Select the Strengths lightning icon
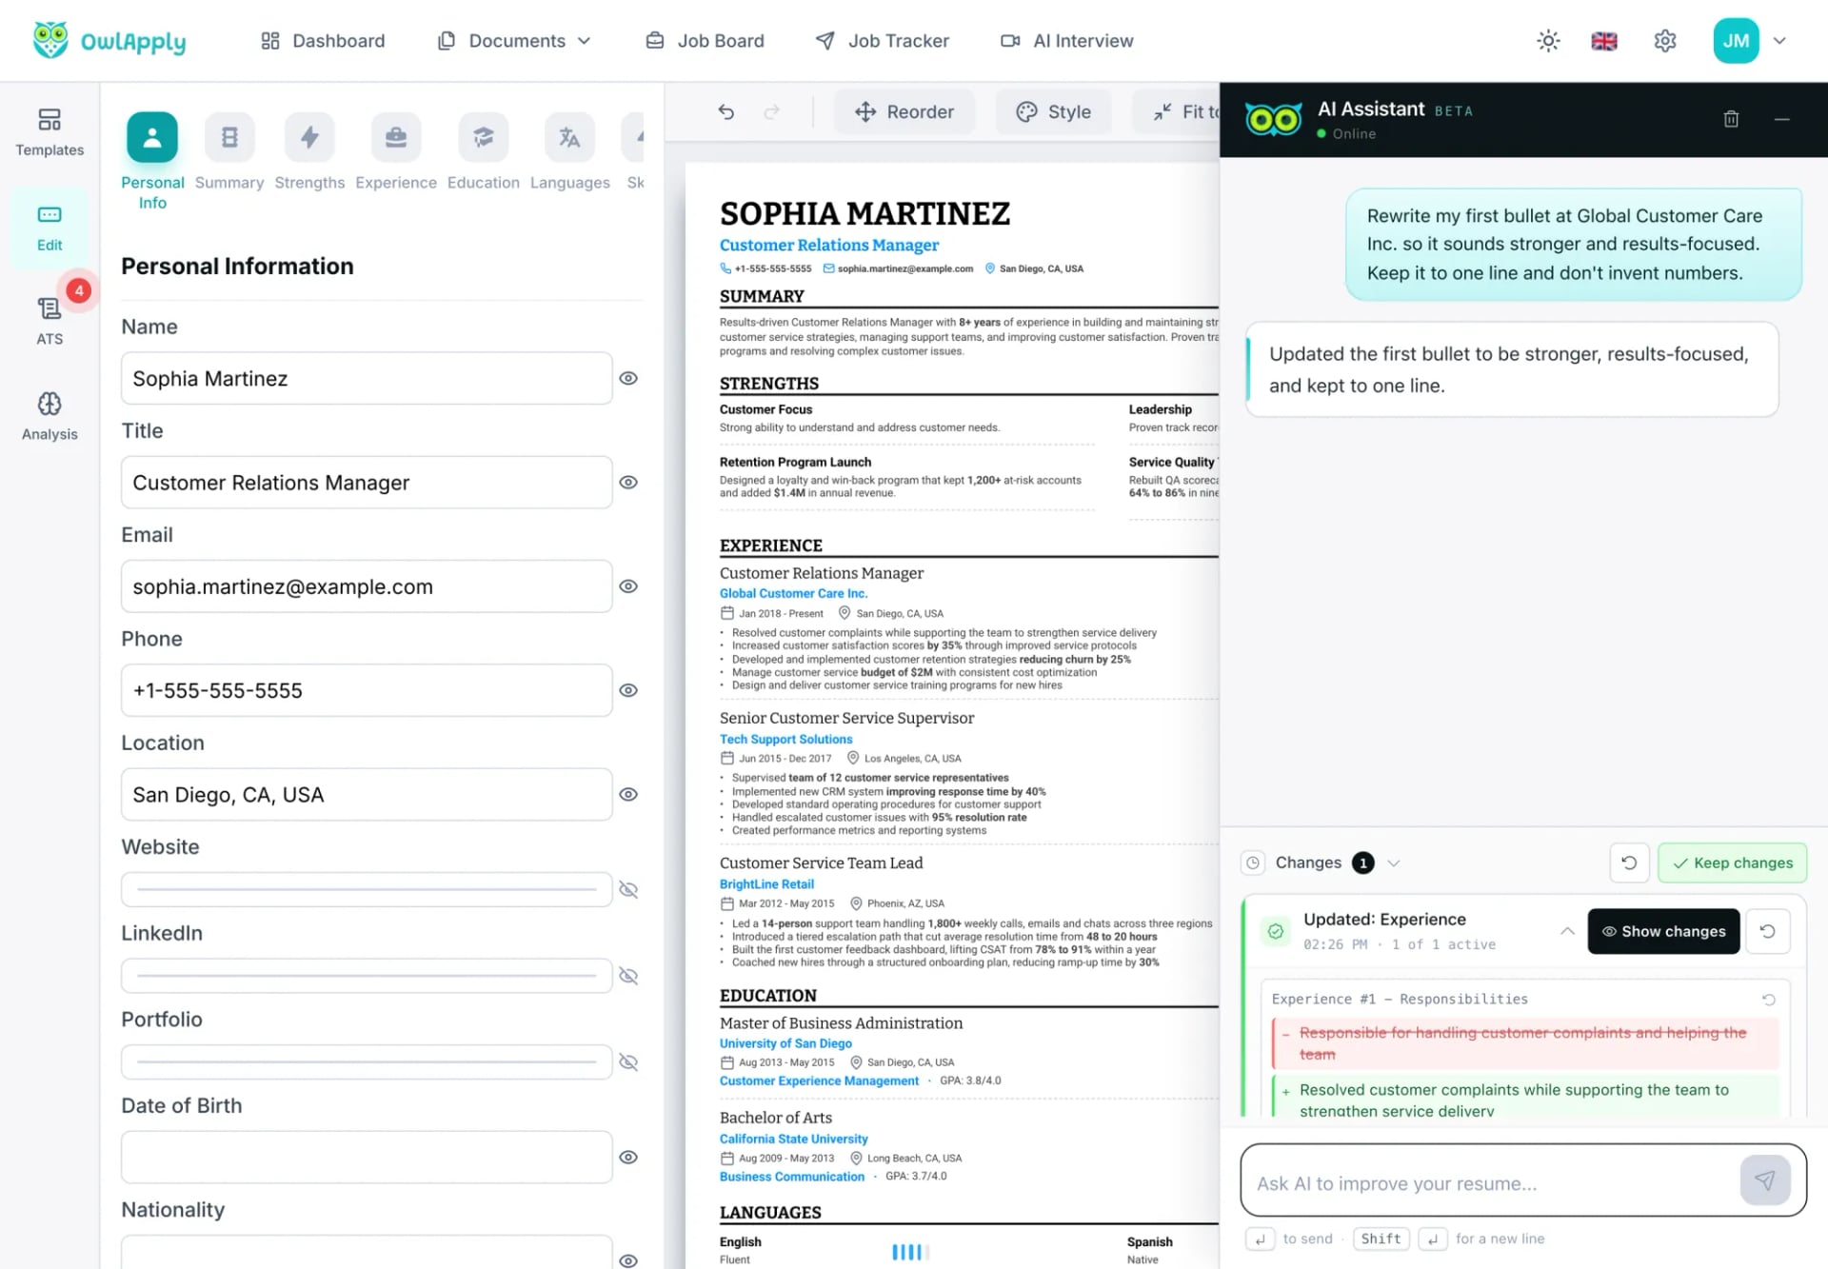Screen dimensions: 1828x1269 (x=309, y=138)
